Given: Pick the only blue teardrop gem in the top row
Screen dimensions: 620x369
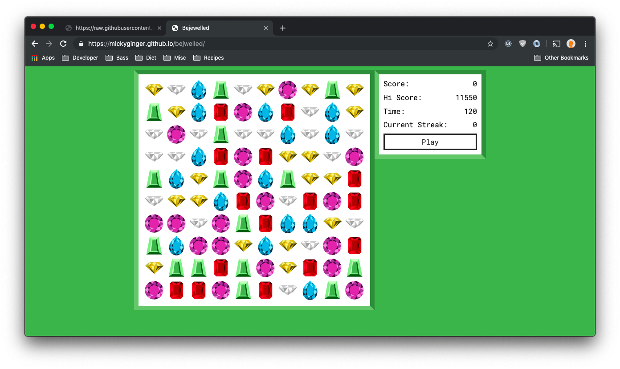Looking at the screenshot, I should pyautogui.click(x=199, y=89).
